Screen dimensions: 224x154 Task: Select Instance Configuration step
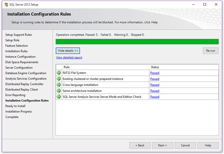[20, 57]
